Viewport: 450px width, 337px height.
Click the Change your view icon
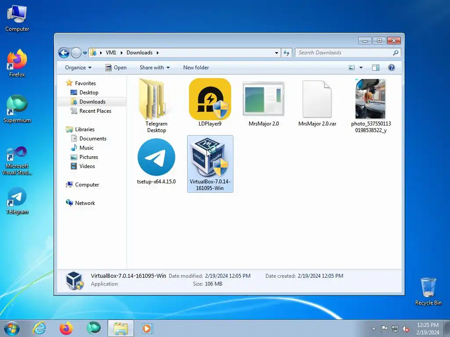click(352, 68)
